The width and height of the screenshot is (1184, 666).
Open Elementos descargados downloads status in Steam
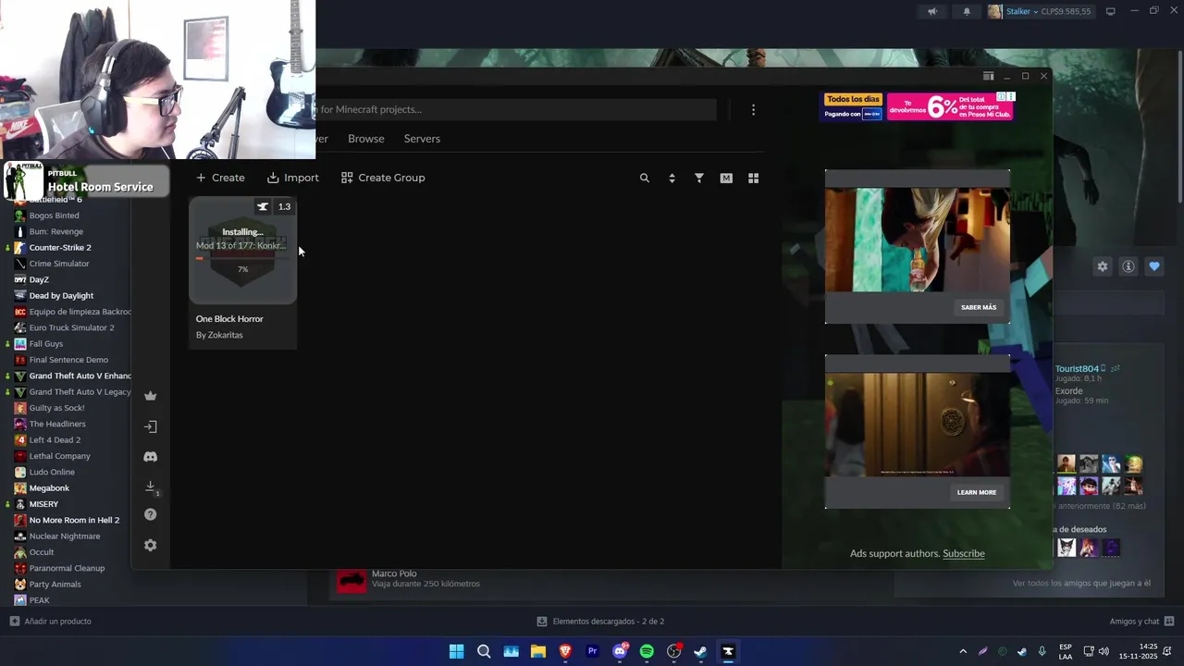coord(600,622)
